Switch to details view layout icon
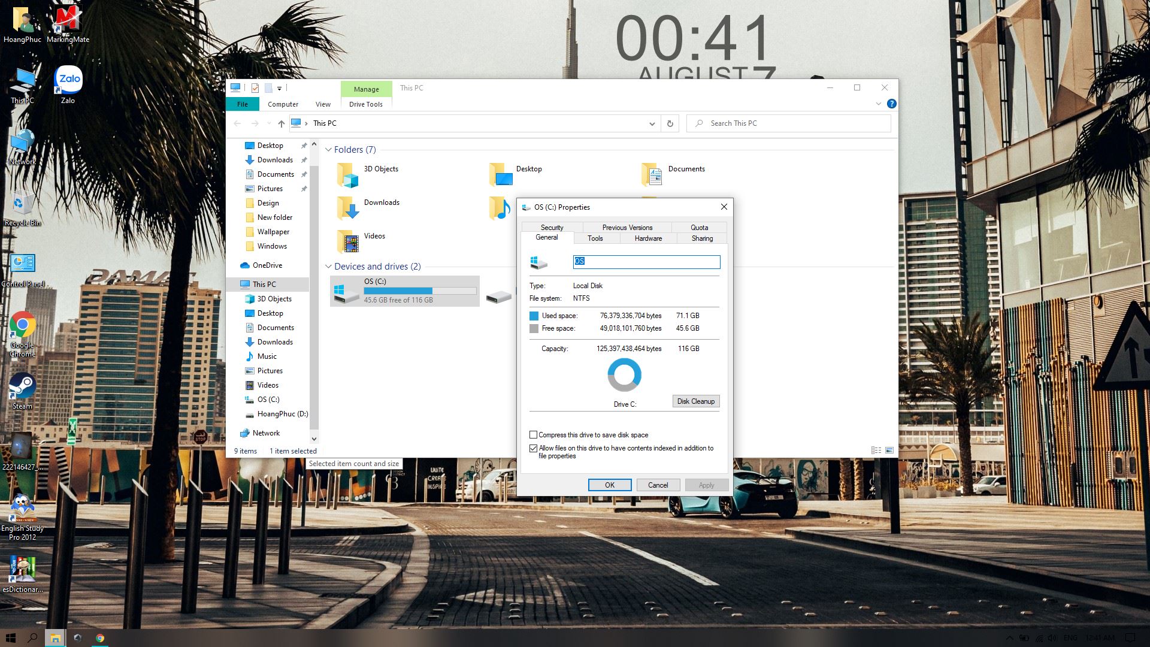 [x=876, y=451]
